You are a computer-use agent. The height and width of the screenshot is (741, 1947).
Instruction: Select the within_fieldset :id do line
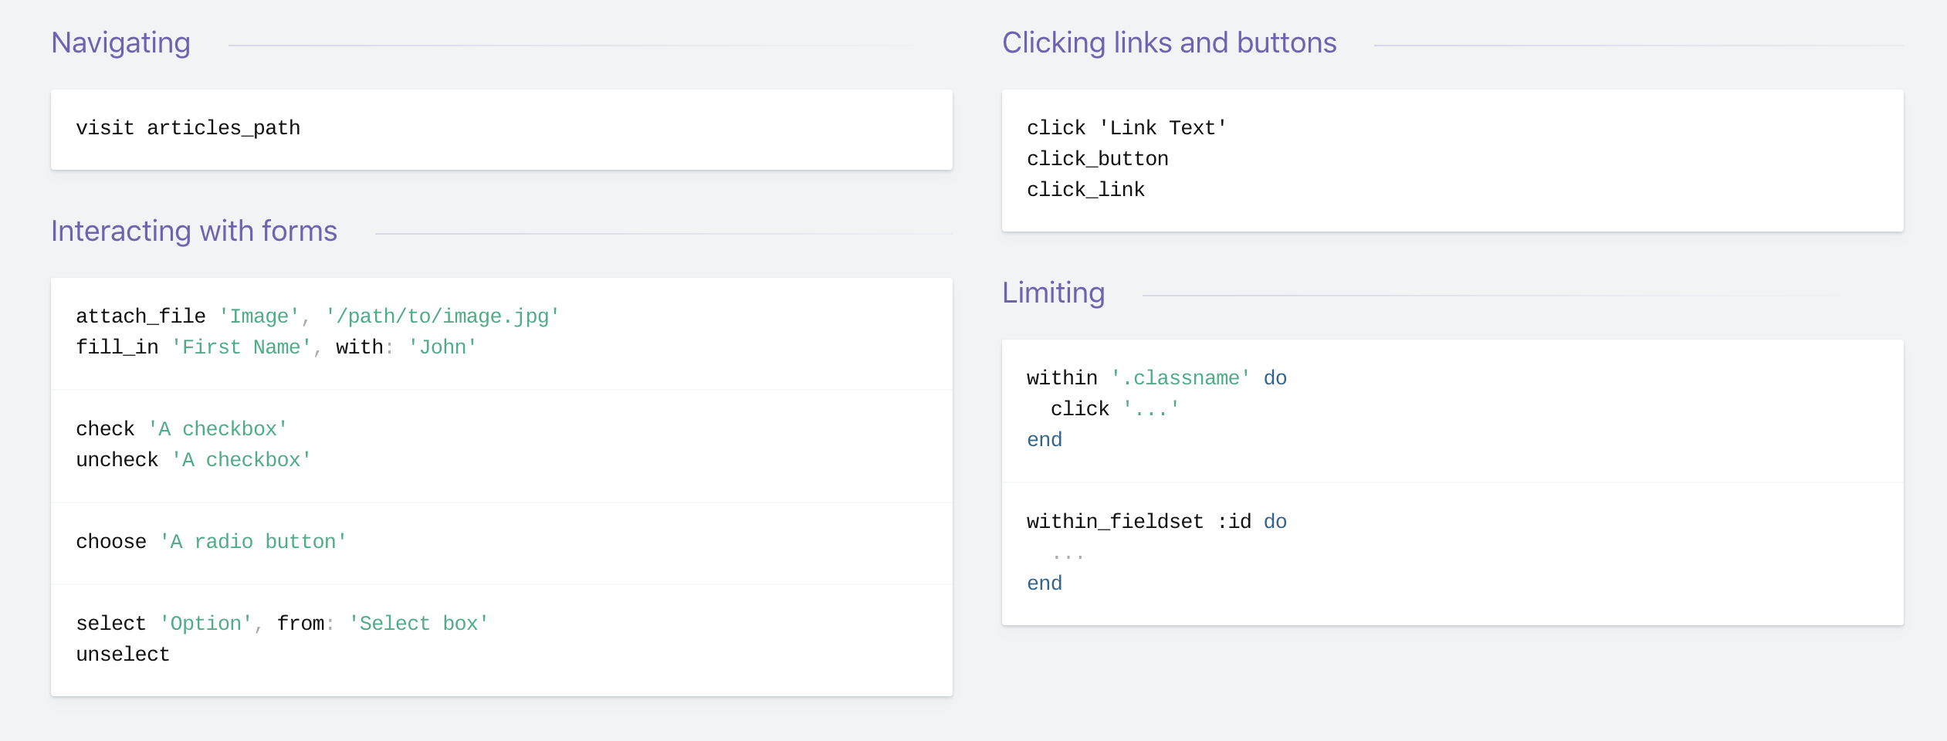click(1156, 522)
